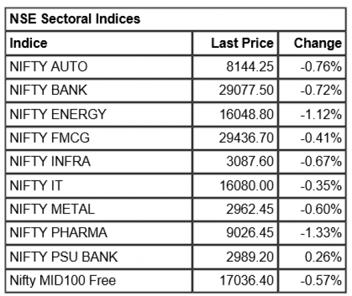Open the NIFTY PSU BANK index
This screenshot has width=352, height=296.
point(63,257)
